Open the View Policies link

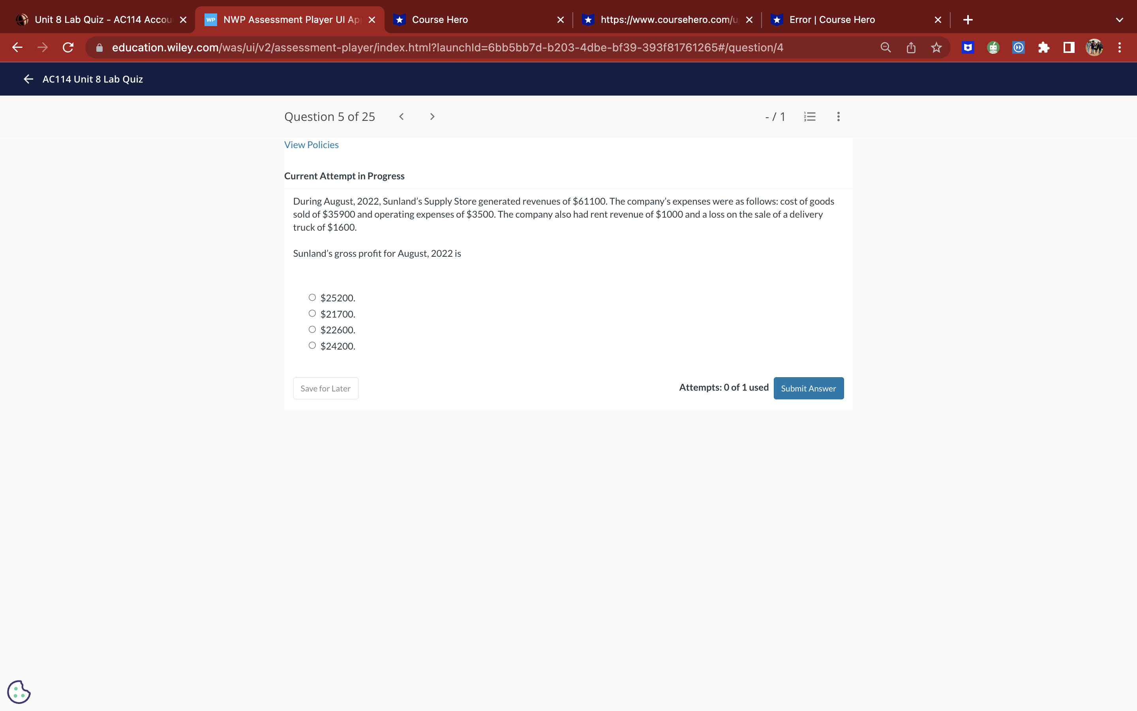pyautogui.click(x=311, y=145)
